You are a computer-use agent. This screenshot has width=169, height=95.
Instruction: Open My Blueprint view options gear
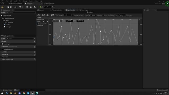(x=35, y=39)
